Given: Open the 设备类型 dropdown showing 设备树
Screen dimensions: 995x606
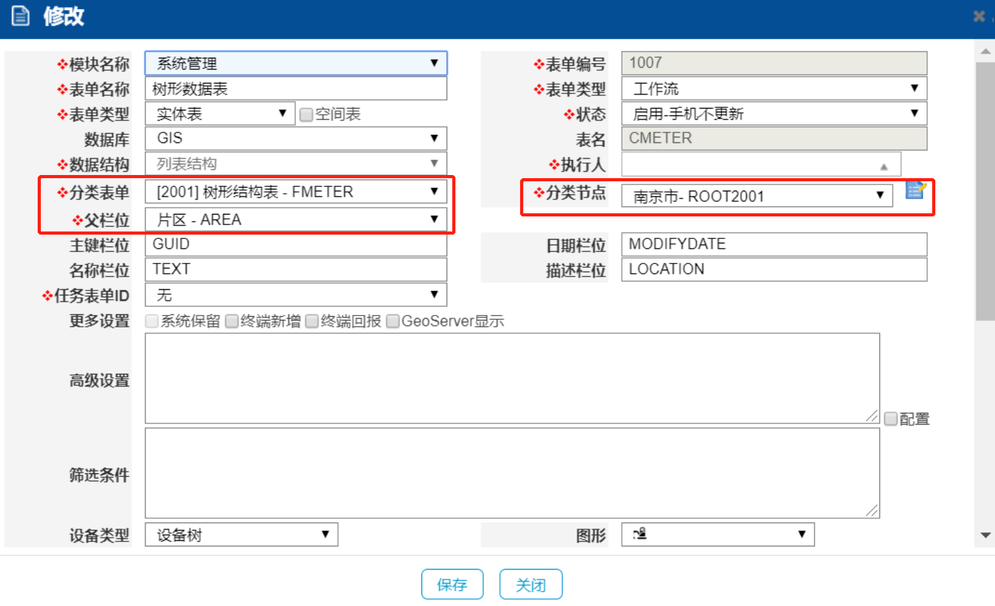Looking at the screenshot, I should click(241, 534).
